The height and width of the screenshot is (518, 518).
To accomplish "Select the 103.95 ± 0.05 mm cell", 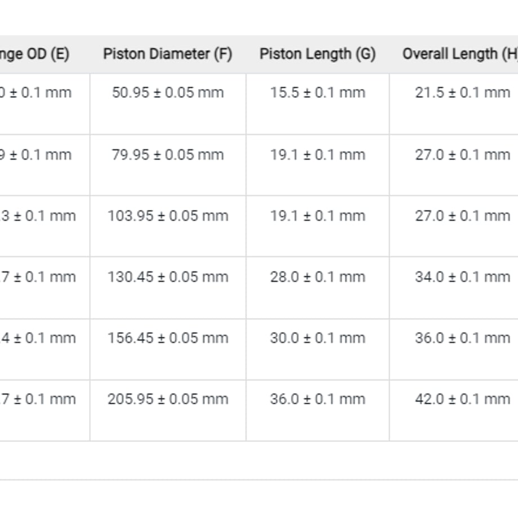I will click(168, 226).
